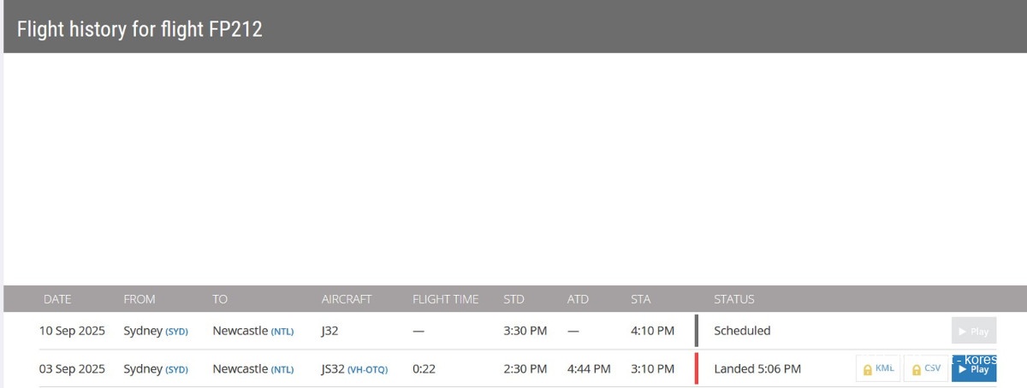Click the locked KML download button
Screen dimensions: 1027x388
point(878,369)
